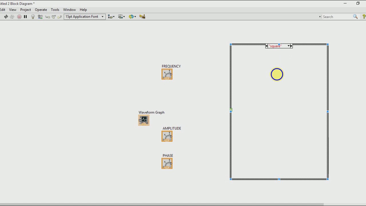Open the Reorder dropdown
The height and width of the screenshot is (206, 366).
click(x=132, y=17)
